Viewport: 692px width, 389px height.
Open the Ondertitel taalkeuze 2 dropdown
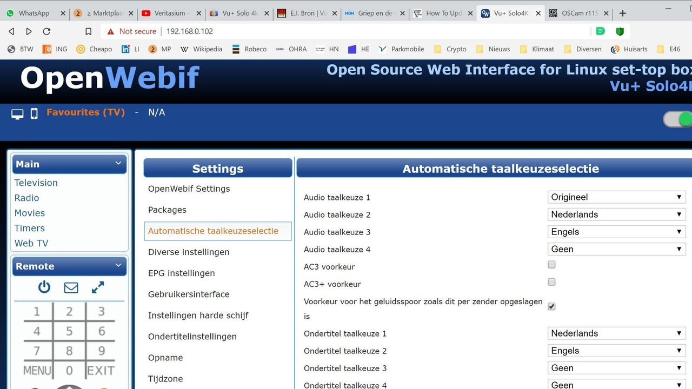[x=616, y=351]
